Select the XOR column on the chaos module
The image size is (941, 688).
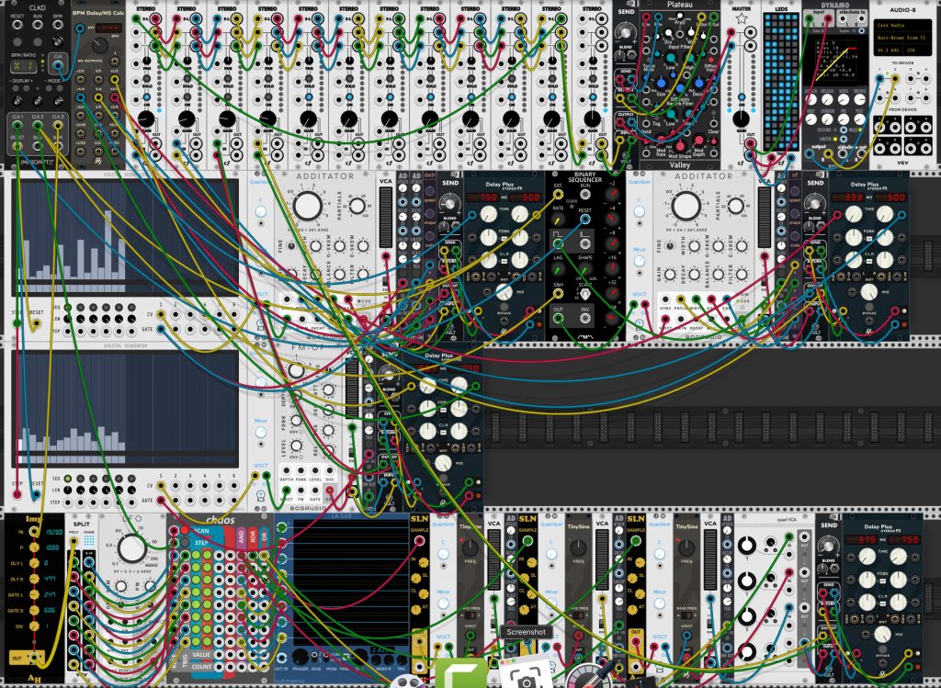[x=253, y=536]
